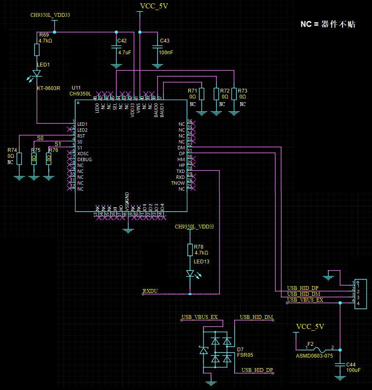This screenshot has height=390, width=372.
Task: Click the ground symbol below VSS/GND pin
Action: click(128, 230)
